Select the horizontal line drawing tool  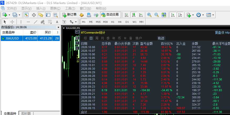point(28,22)
